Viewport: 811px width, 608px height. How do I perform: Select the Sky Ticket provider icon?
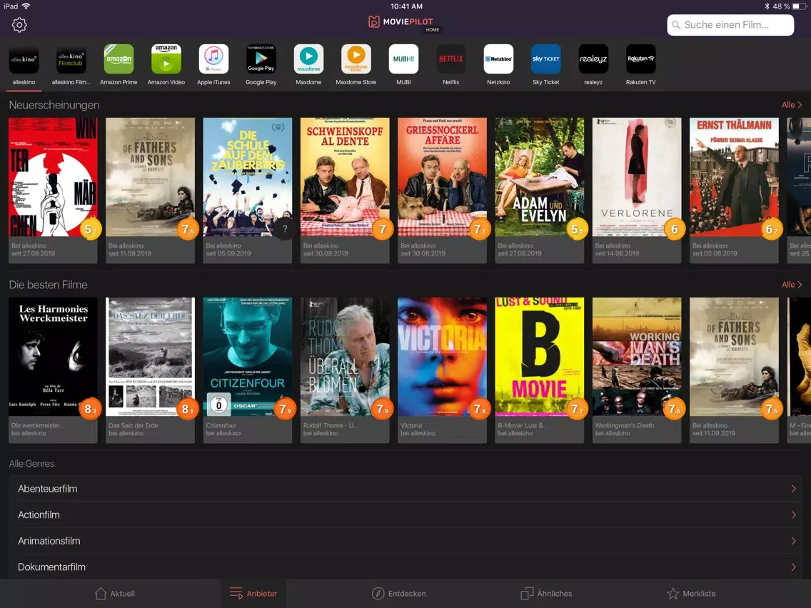point(545,59)
